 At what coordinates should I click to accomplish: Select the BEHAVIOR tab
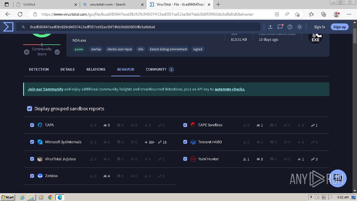coord(126,69)
